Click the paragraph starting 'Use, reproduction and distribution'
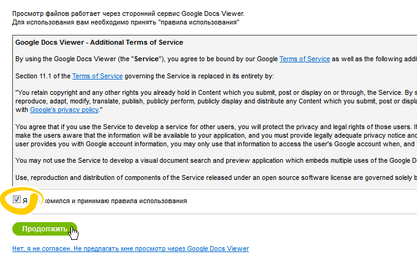The image size is (417, 257). [x=216, y=177]
